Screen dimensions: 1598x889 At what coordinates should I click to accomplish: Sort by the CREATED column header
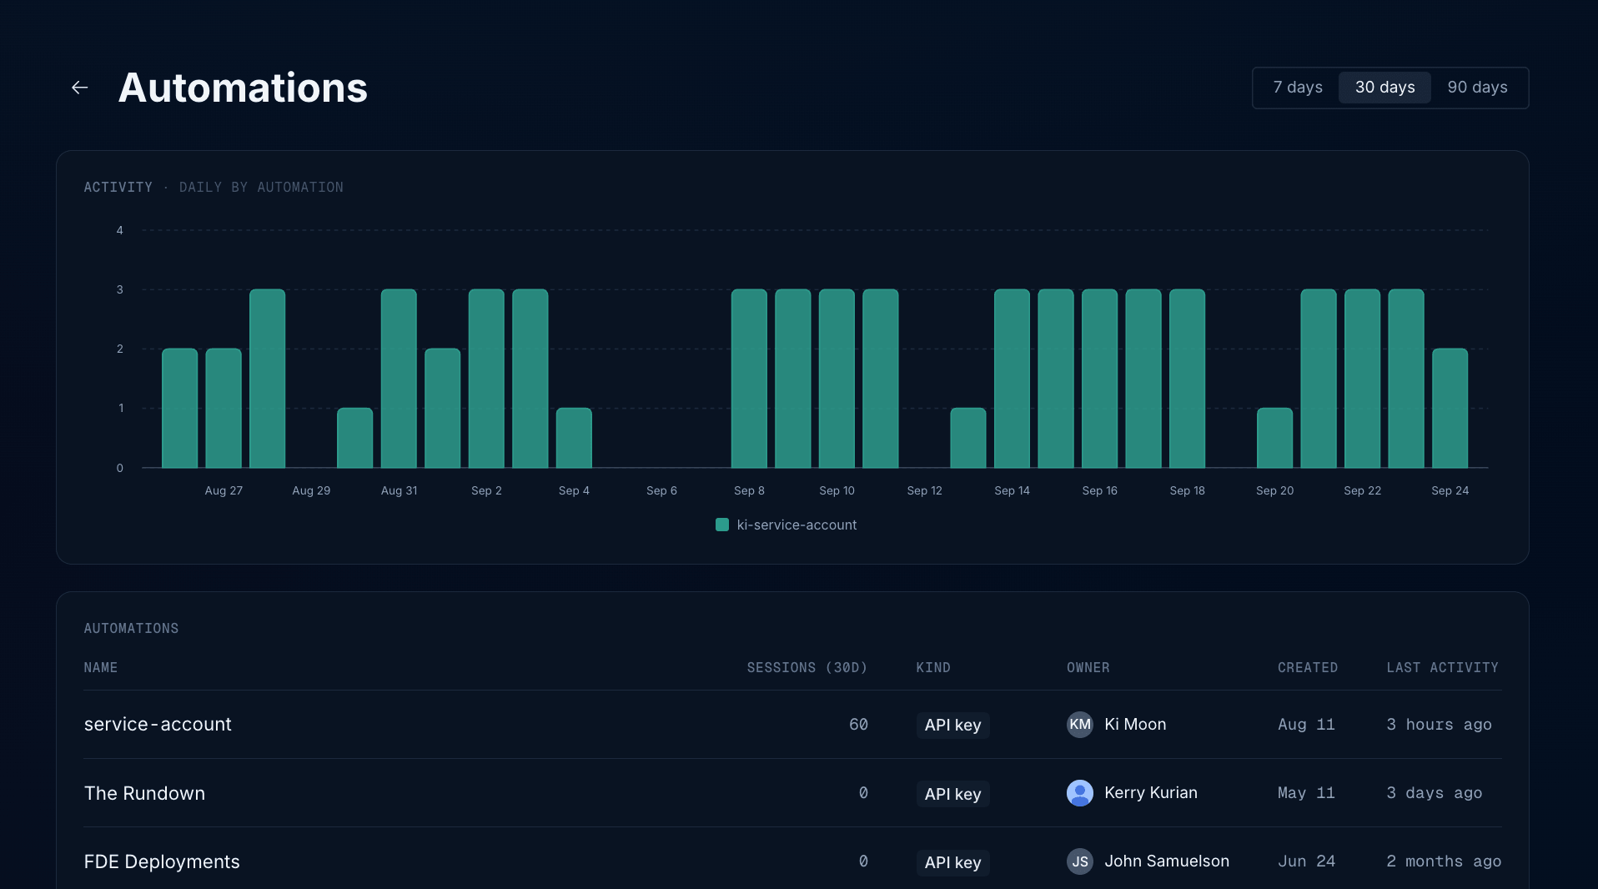1307,668
